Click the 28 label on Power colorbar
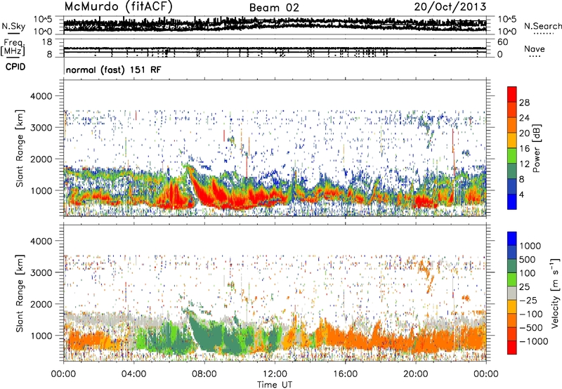The image size is (562, 389). point(524,103)
